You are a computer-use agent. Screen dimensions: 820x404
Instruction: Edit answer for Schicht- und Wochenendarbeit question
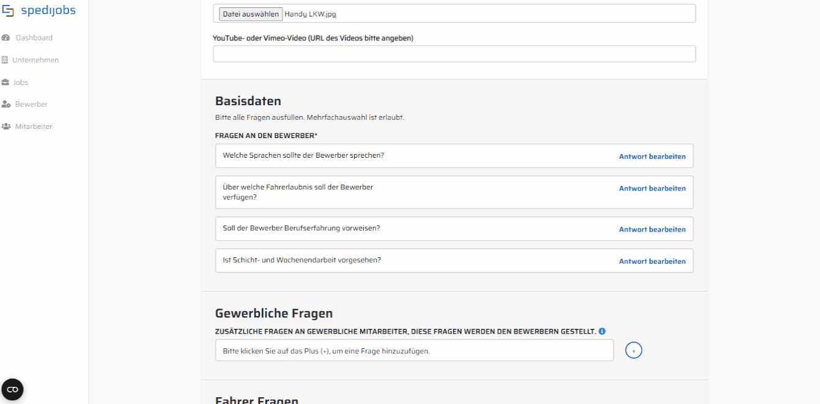pyautogui.click(x=652, y=261)
